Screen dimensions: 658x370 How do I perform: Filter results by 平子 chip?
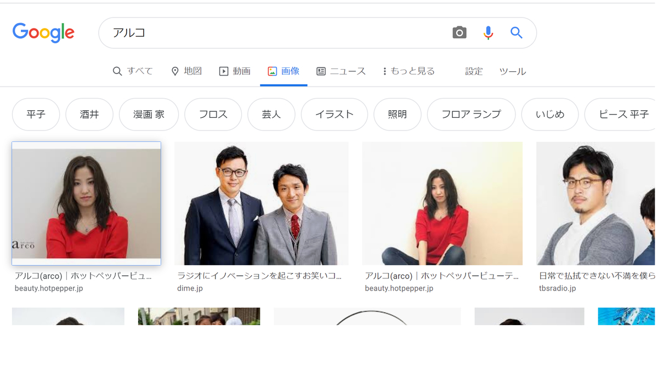(36, 115)
